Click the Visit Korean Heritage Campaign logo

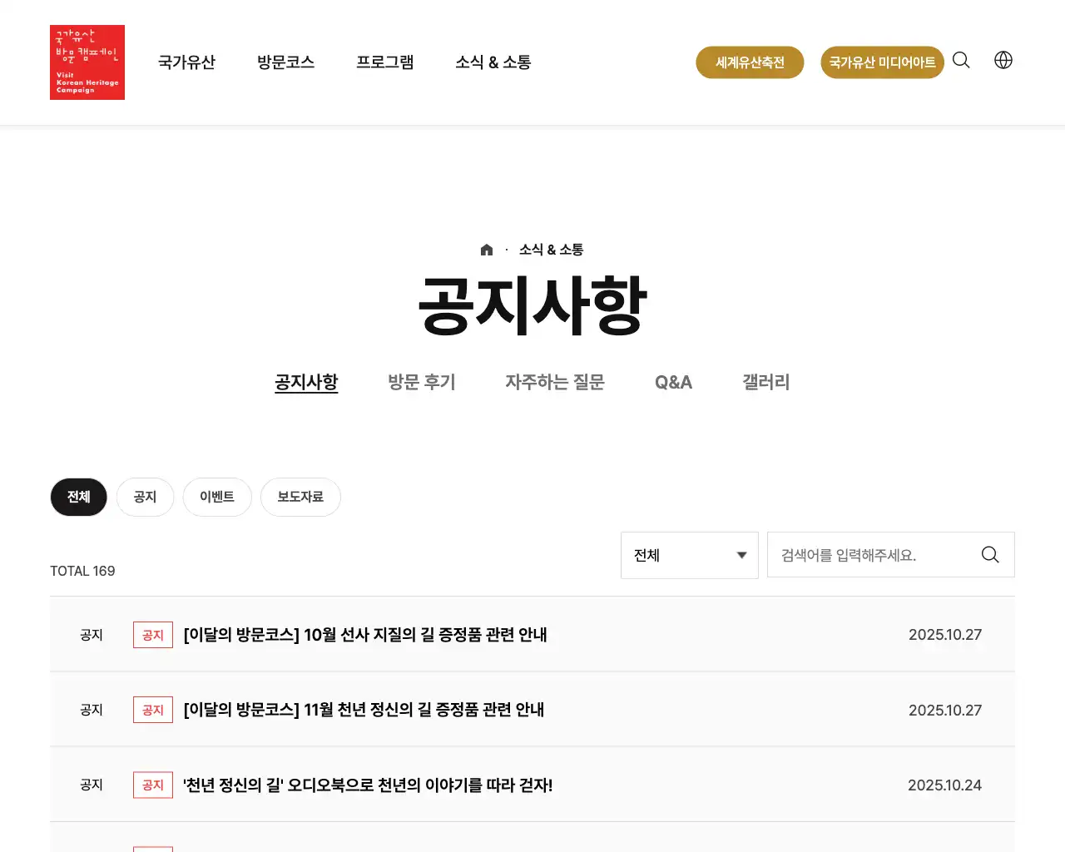click(87, 62)
